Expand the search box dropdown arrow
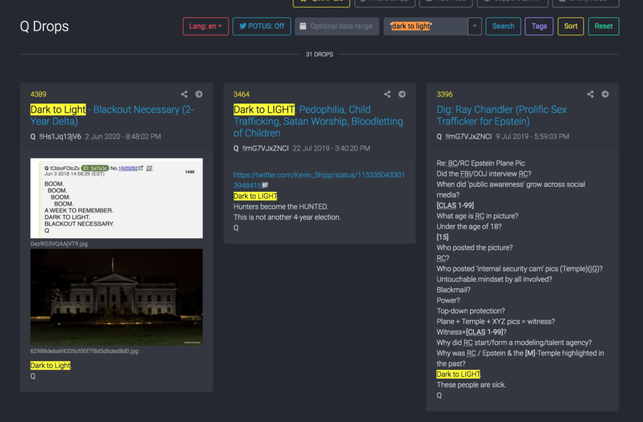This screenshot has height=422, width=643. click(x=475, y=26)
